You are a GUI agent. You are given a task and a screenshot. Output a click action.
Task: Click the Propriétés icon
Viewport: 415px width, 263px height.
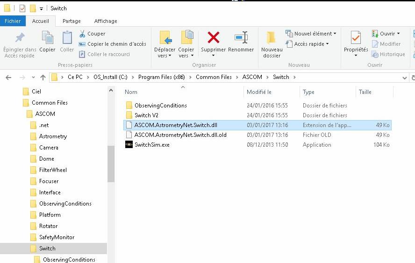pos(356,37)
